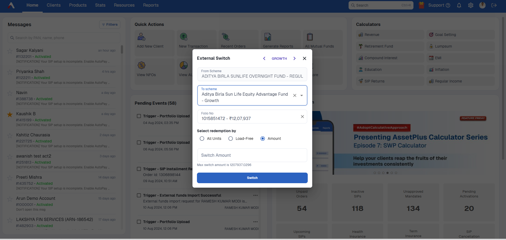Open Compound Interest calculator
The image size is (506, 240).
coord(390,58)
